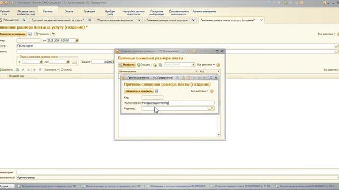The image size is (339, 190).
Task: Click create group folder icon in reasons list
Action: 155,65
